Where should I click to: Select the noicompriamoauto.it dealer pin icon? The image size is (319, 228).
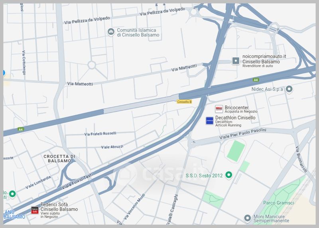click(x=236, y=61)
